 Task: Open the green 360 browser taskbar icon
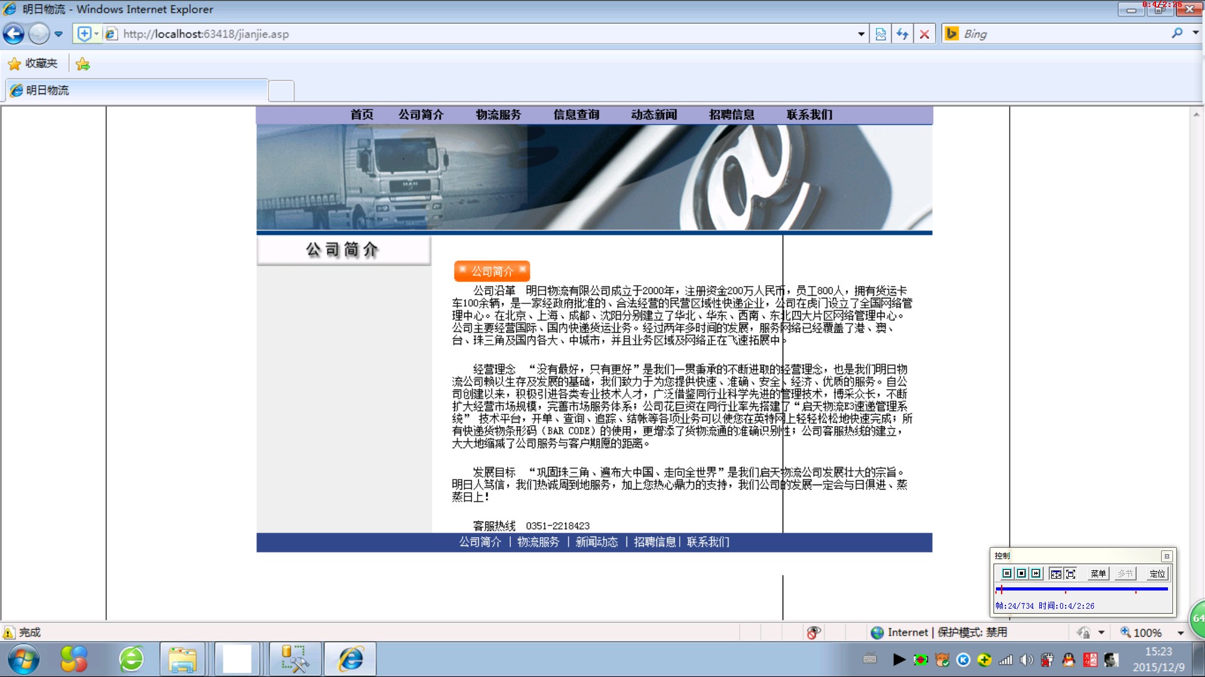point(131,659)
